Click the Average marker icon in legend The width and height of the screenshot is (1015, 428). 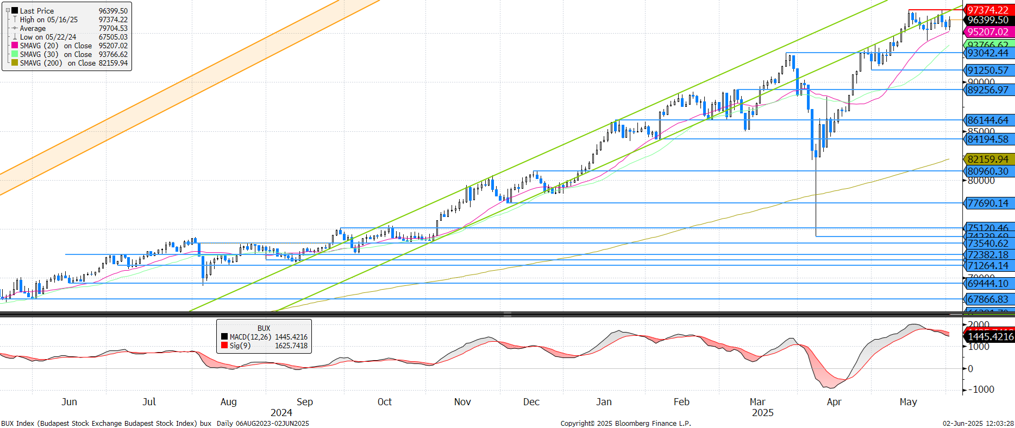(15, 28)
